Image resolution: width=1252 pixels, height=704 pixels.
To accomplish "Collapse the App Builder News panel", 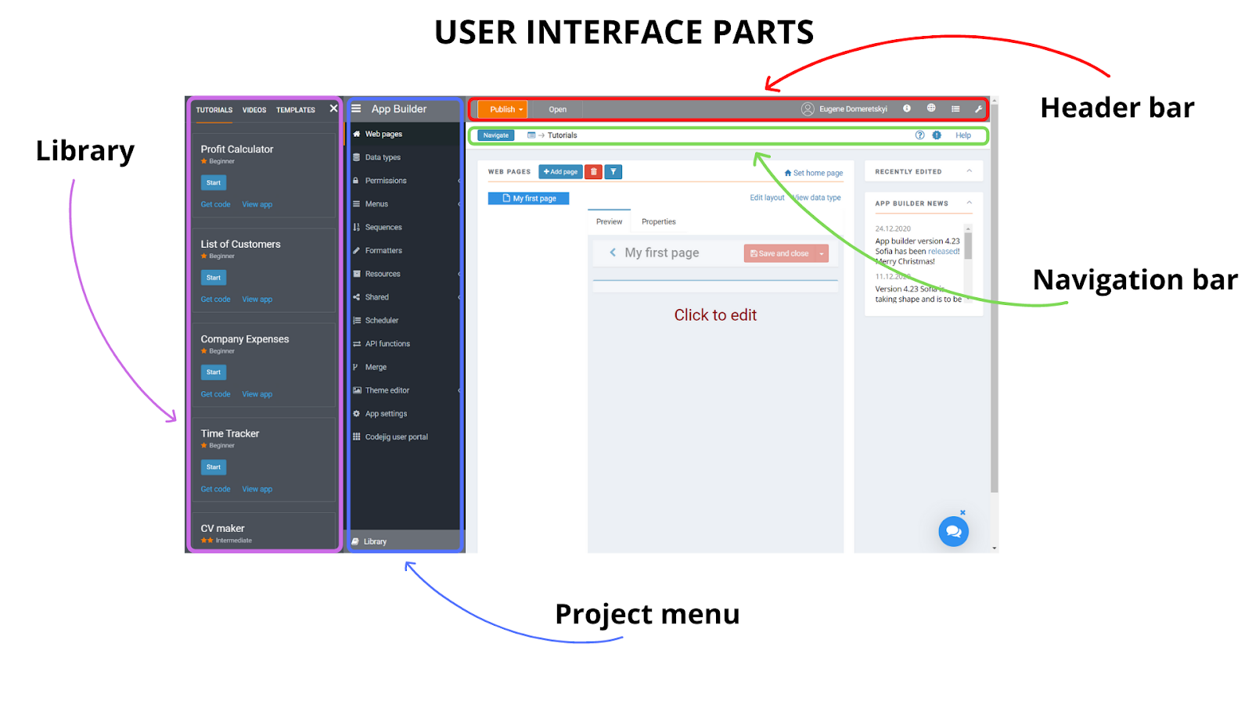I will click(969, 203).
